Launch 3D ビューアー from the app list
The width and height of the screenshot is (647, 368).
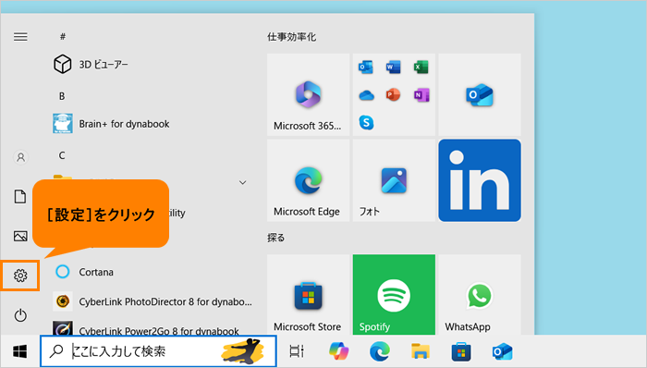click(91, 65)
